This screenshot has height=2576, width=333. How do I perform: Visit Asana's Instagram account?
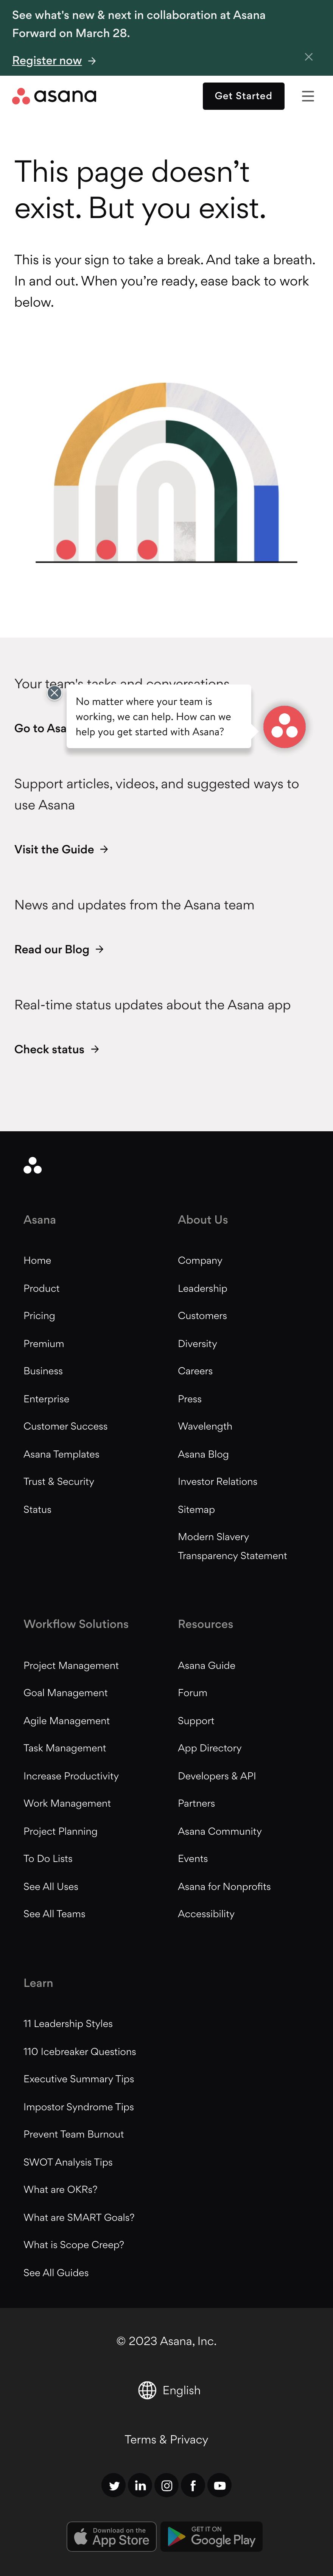point(167,2485)
